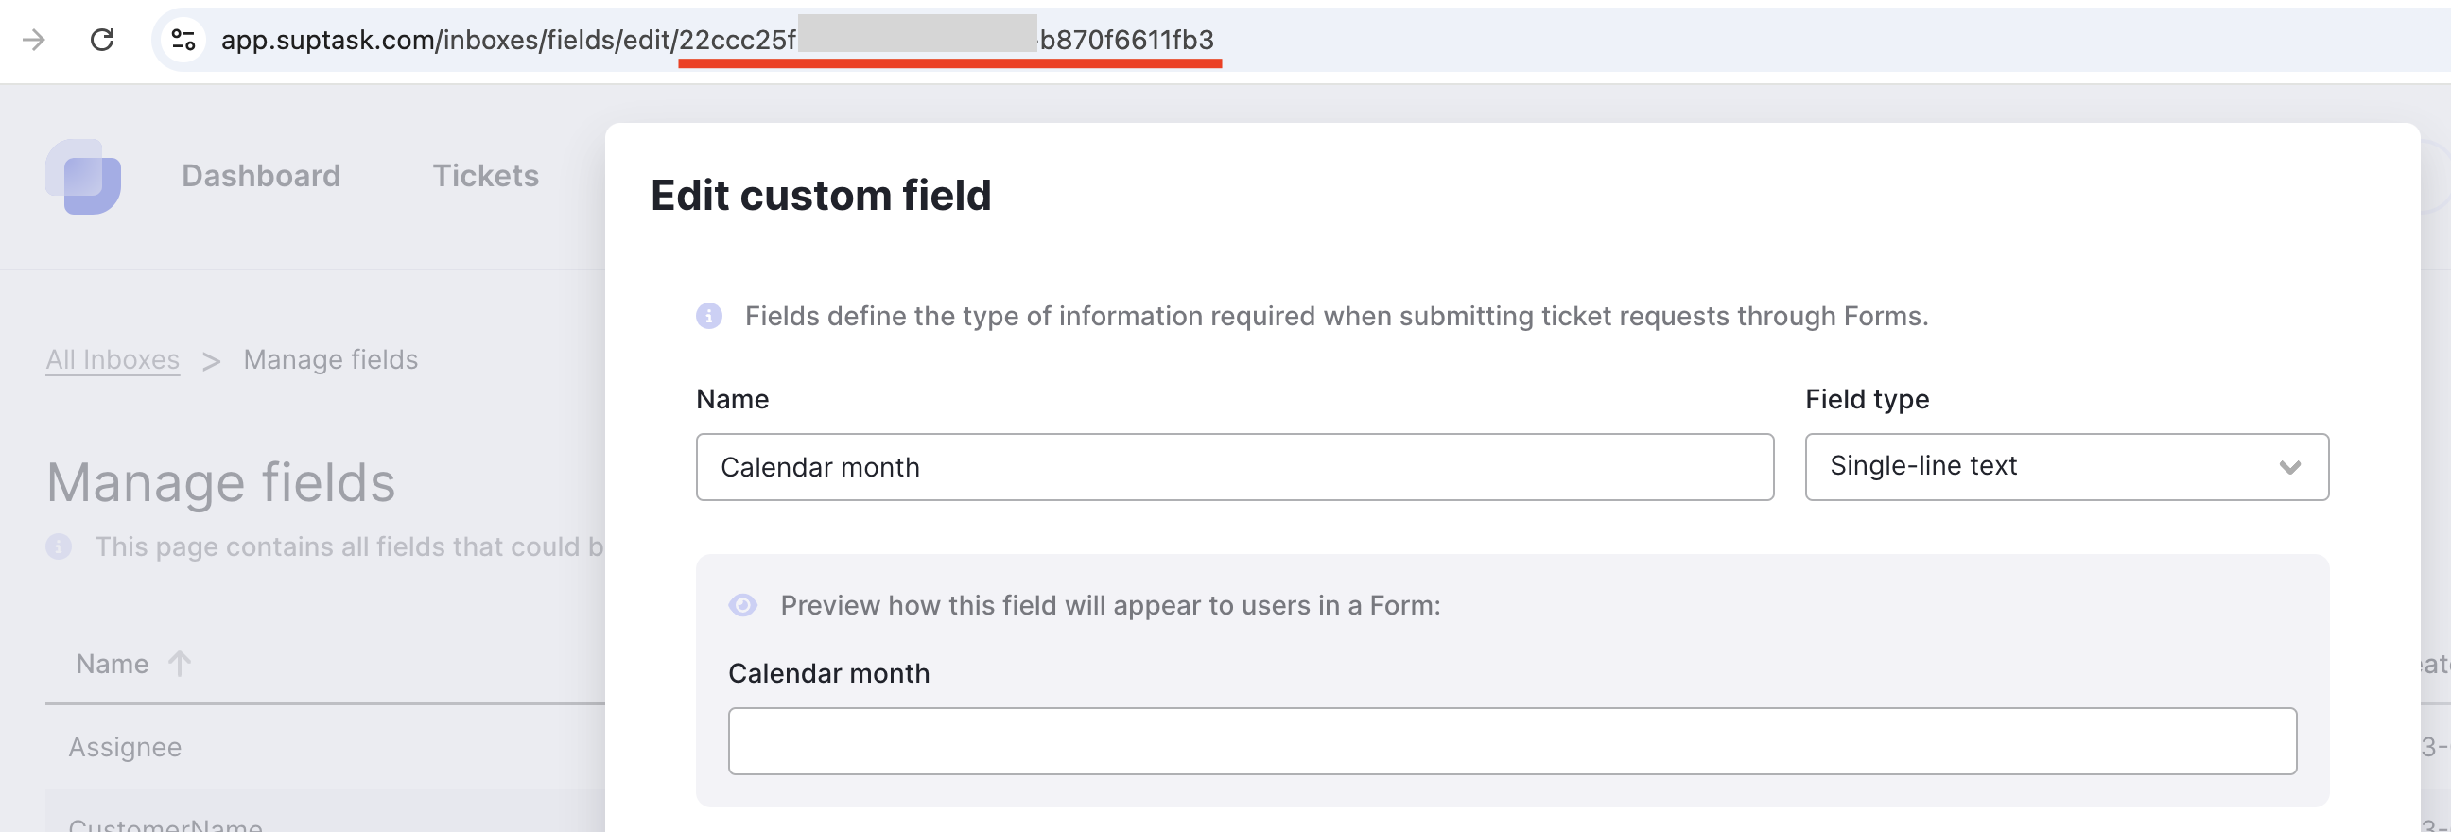
Task: Click the Manage fields breadcrumb
Action: click(x=330, y=359)
